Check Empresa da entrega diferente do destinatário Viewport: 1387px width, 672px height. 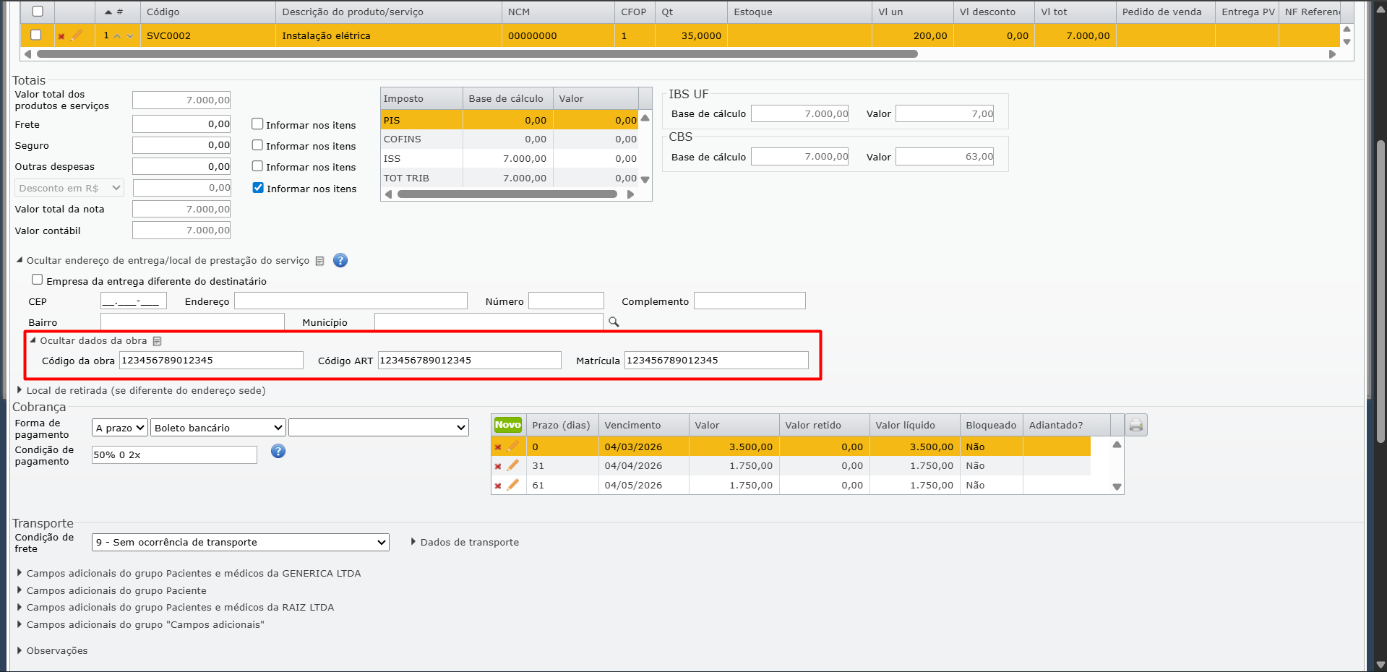point(38,280)
